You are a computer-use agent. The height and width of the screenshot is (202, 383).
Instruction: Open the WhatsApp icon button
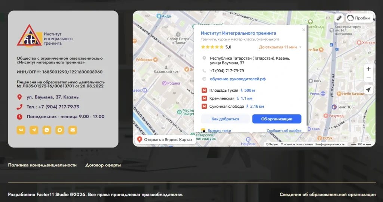pos(47,130)
